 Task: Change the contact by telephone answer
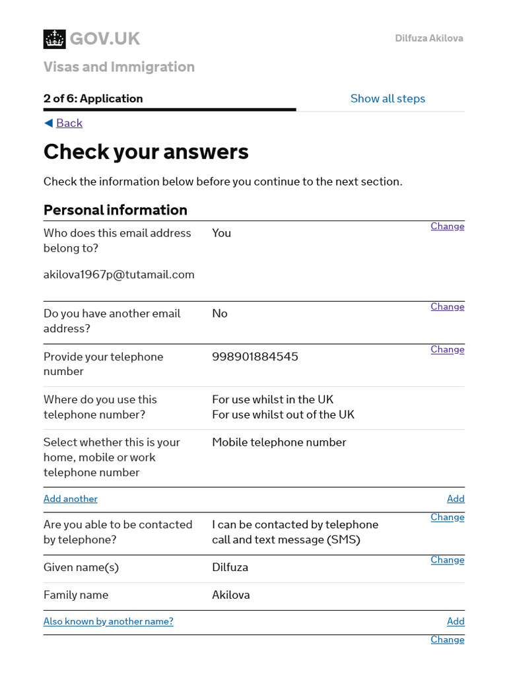pyautogui.click(x=447, y=517)
